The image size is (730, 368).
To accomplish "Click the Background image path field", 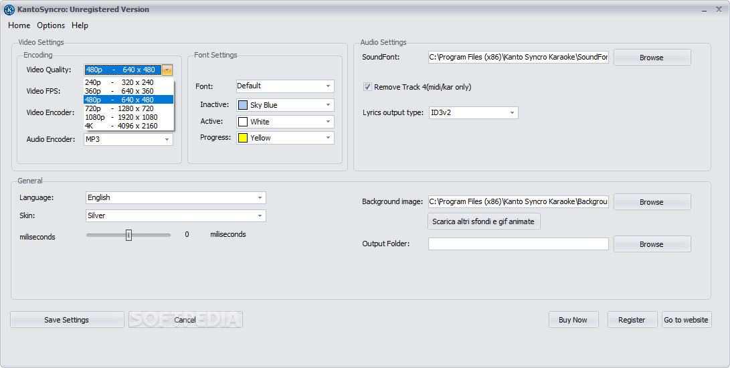I will 518,201.
